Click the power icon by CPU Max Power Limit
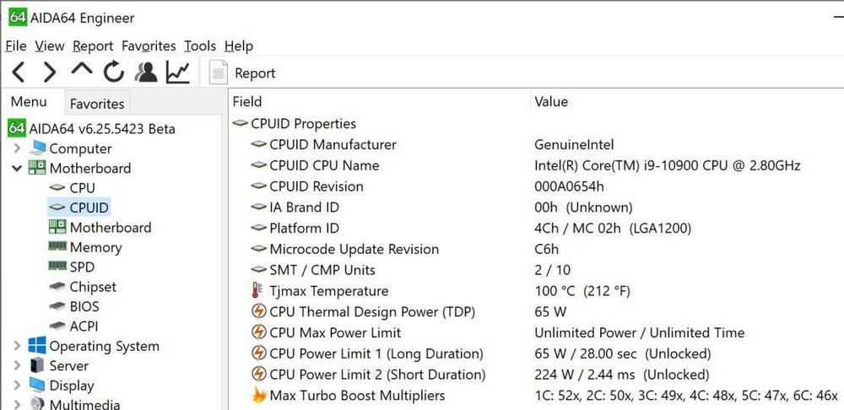 pos(259,332)
